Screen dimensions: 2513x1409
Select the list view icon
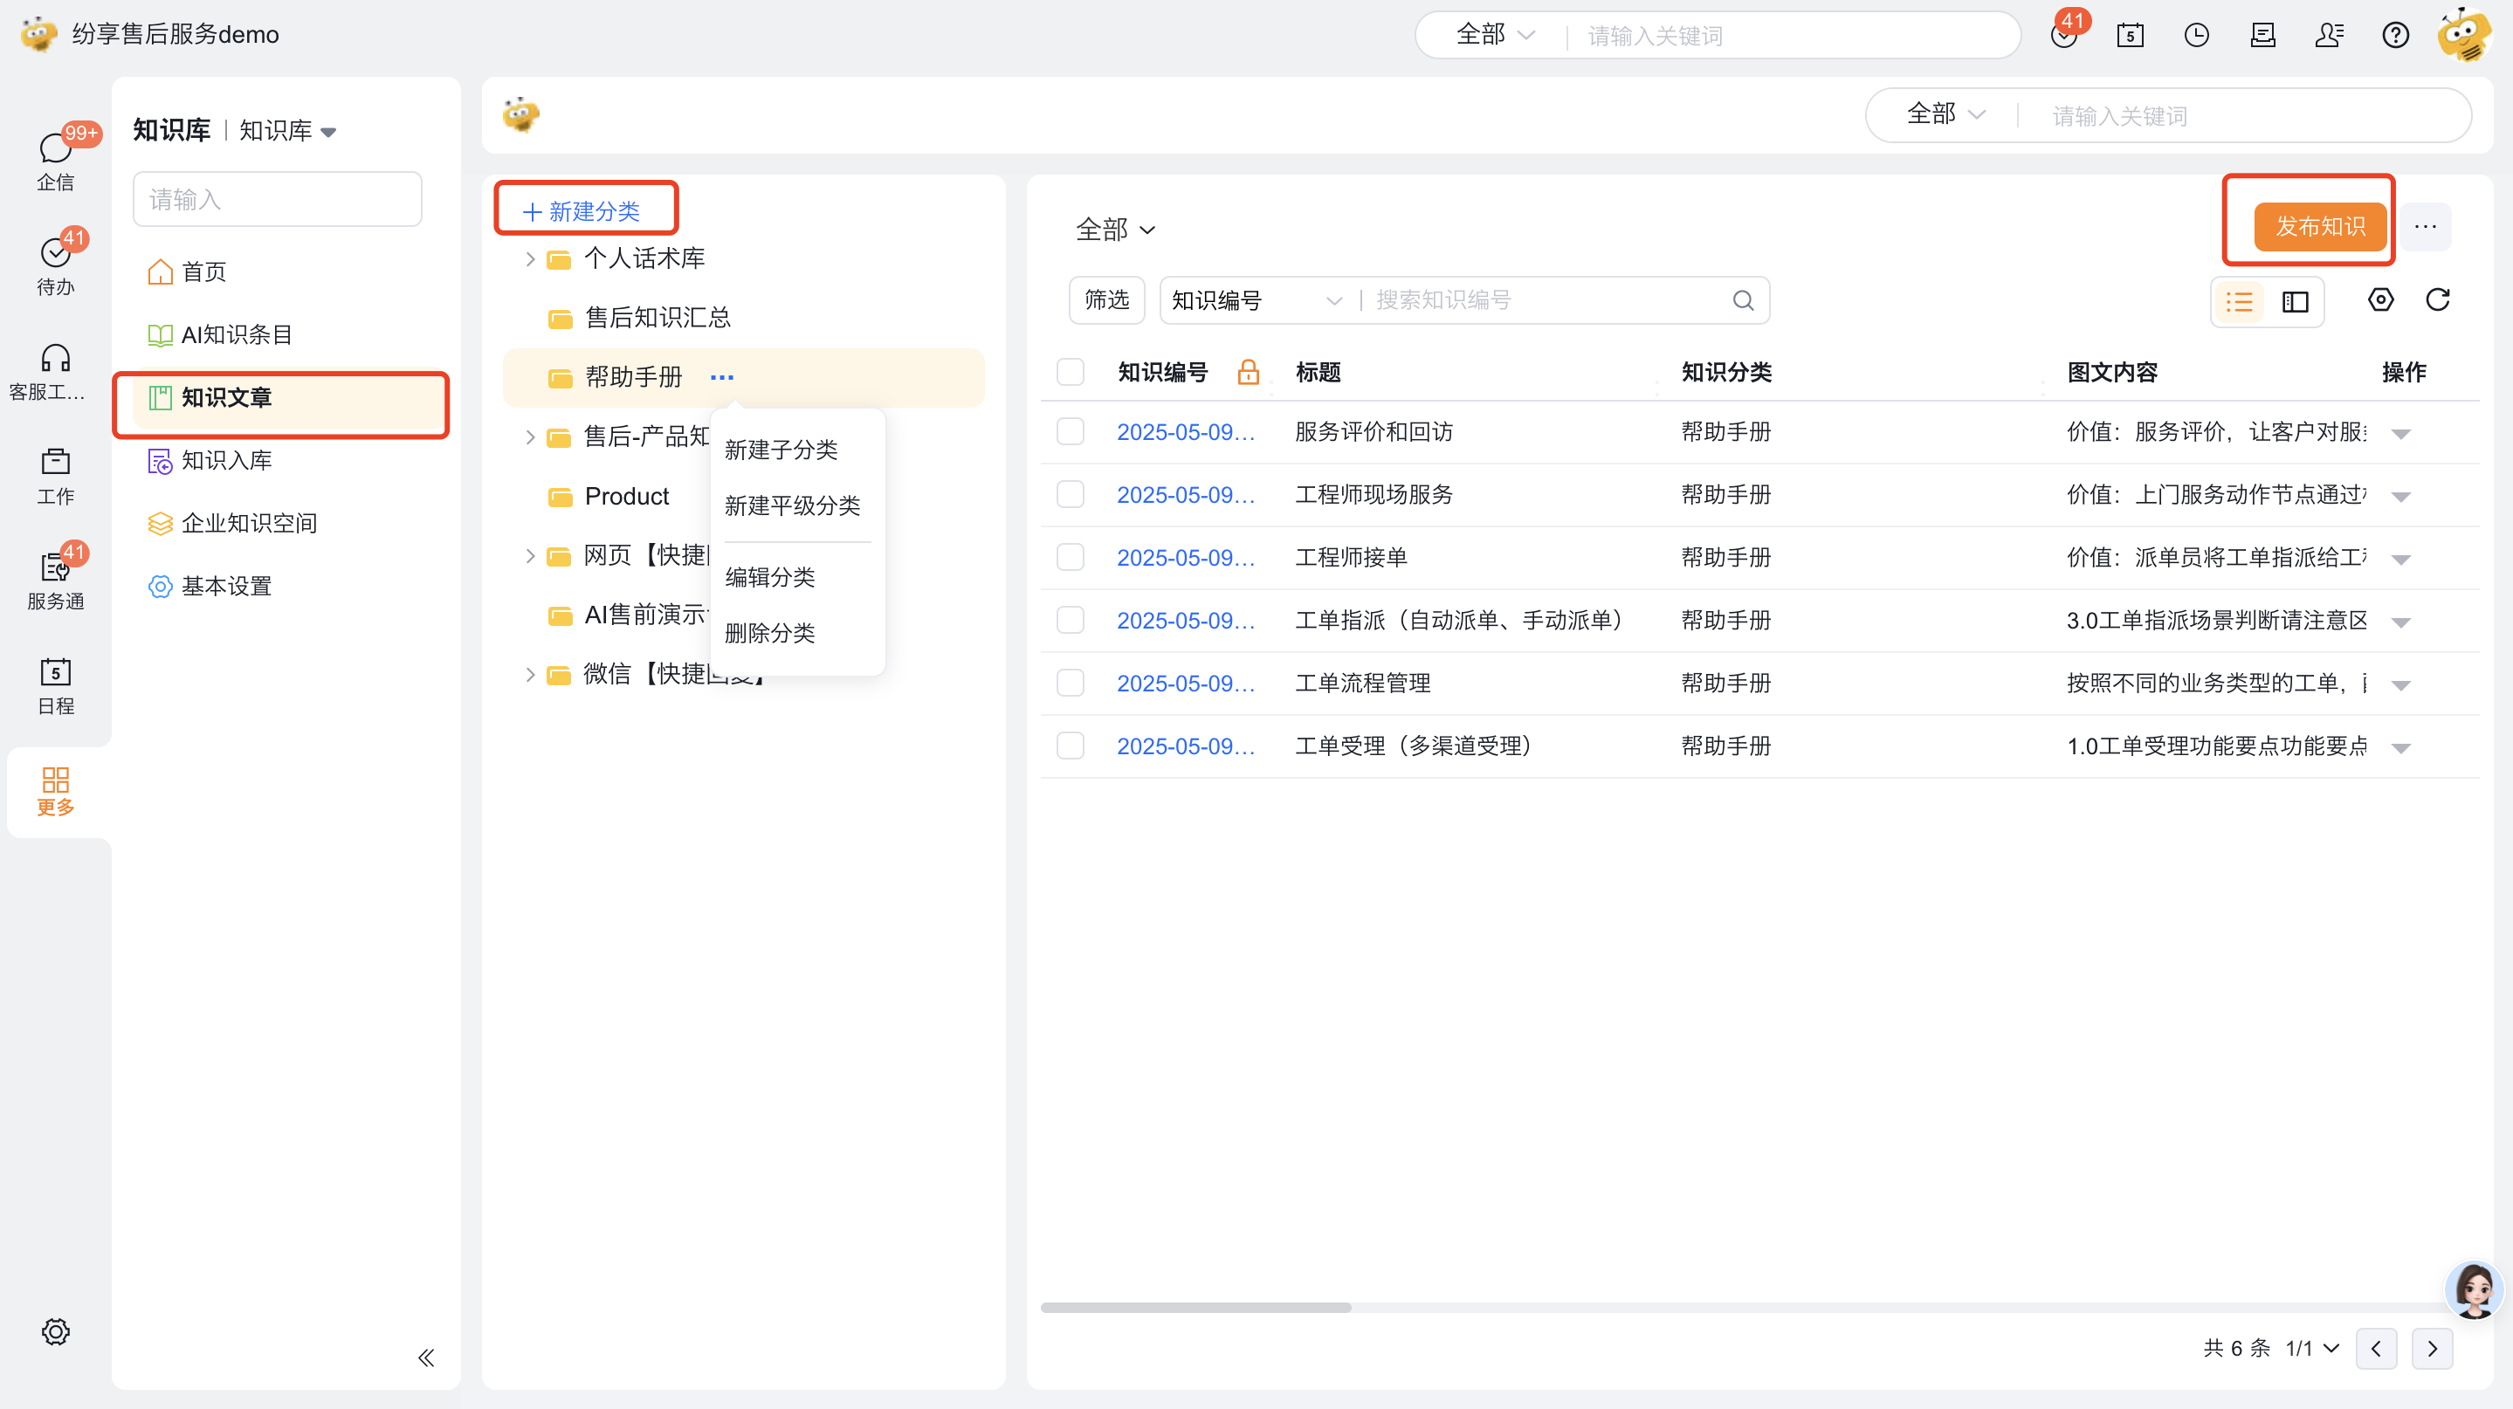[2239, 302]
